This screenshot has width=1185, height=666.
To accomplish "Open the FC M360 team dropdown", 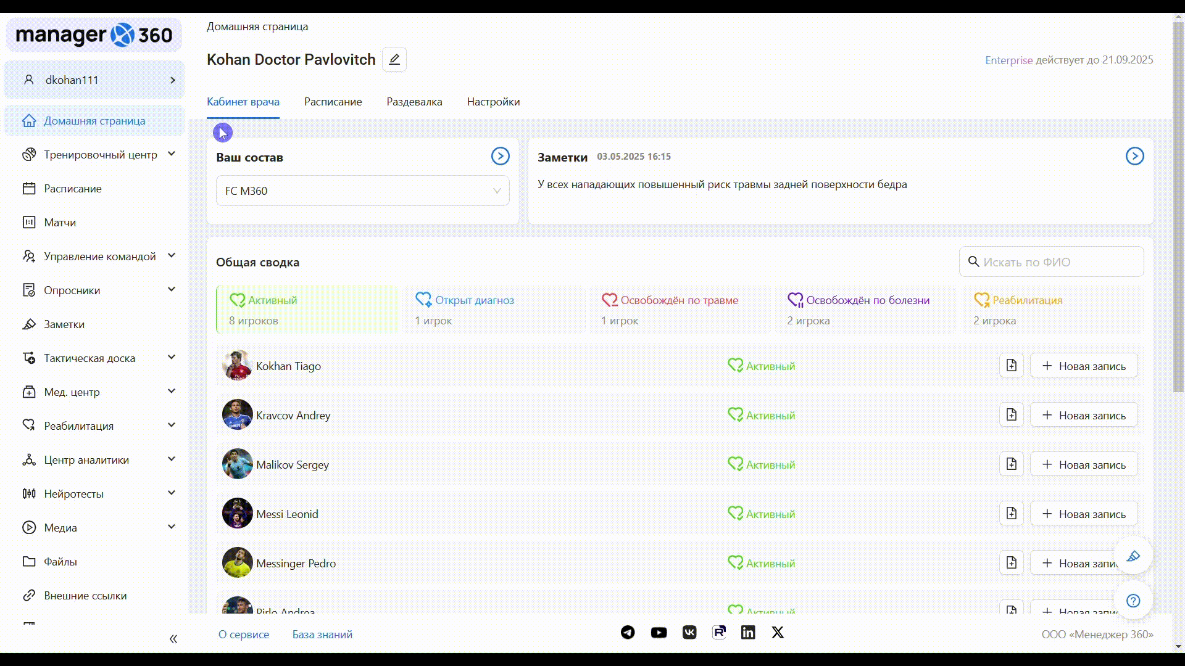I will [362, 191].
